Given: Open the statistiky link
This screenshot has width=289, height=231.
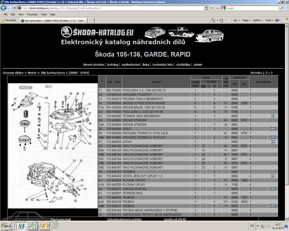Looking at the screenshot, I should [x=183, y=65].
